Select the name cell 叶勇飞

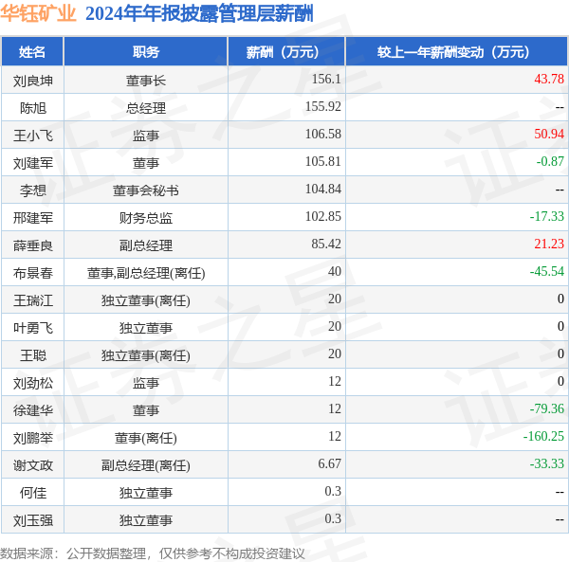[x=33, y=328]
